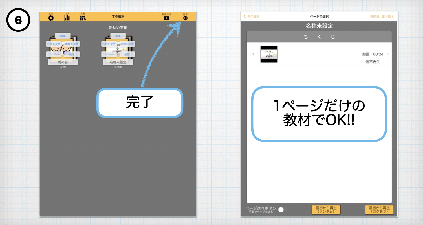Tap 編集 on the 名称未設定 book
The image size is (423, 225).
pos(118,36)
